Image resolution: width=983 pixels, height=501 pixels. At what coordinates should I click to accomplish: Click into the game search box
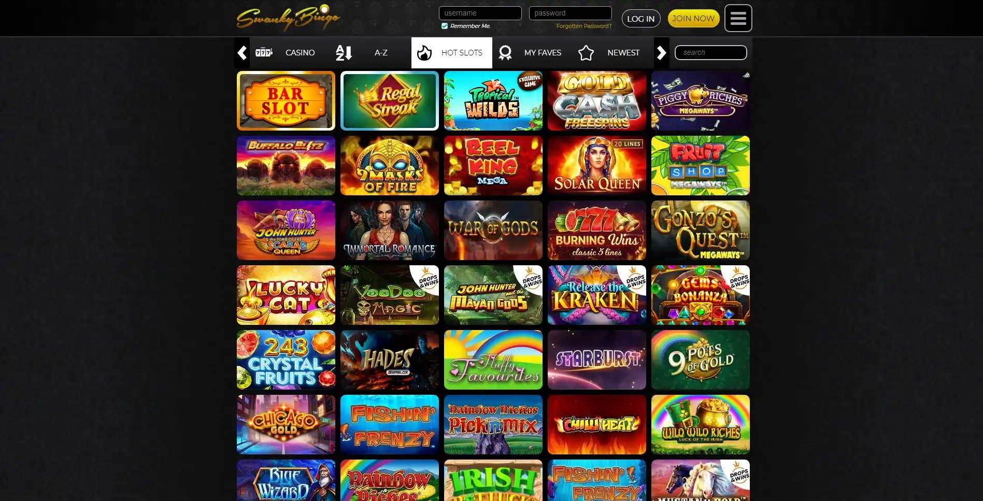point(710,52)
